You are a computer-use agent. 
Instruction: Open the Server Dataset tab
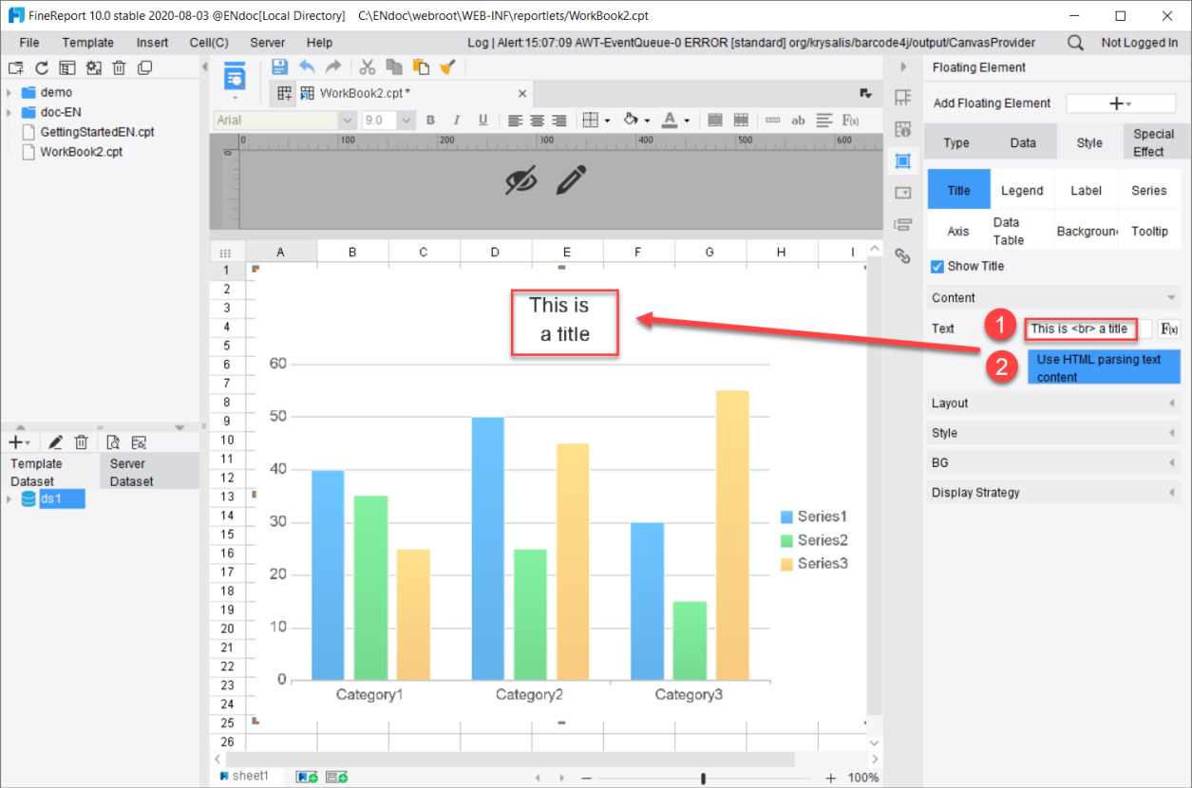[149, 473]
